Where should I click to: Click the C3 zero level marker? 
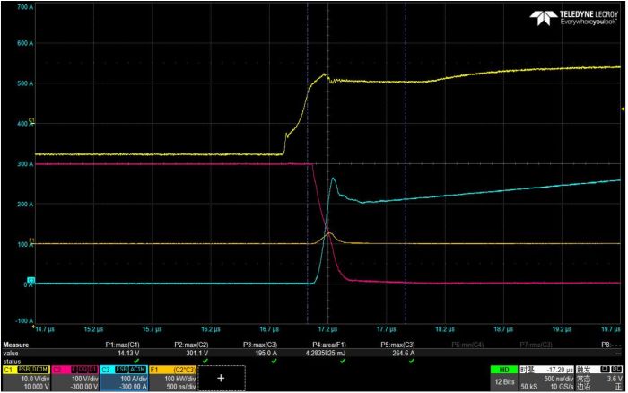[31, 280]
